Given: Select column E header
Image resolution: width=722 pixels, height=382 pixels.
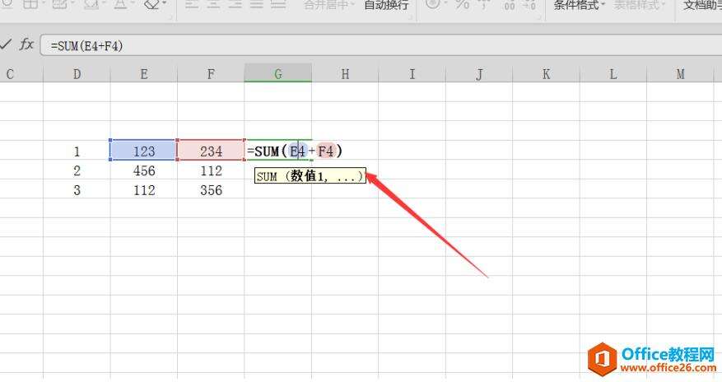Looking at the screenshot, I should click(x=144, y=73).
